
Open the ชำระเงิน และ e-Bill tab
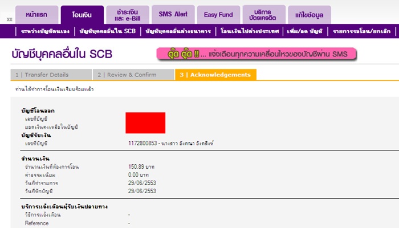pos(128,15)
